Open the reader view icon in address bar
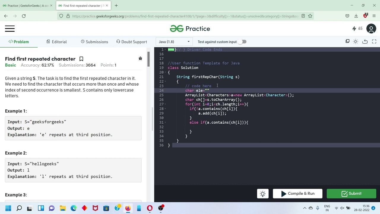380x214 pixels. [x=303, y=16]
